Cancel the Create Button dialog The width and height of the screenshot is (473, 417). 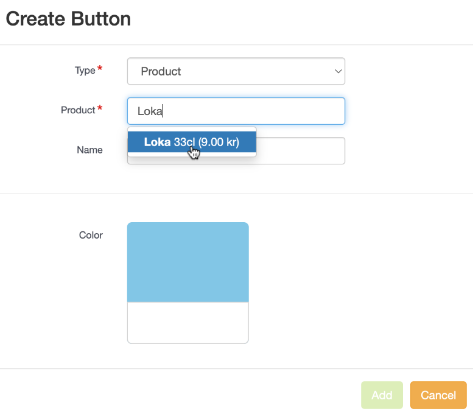click(x=438, y=395)
